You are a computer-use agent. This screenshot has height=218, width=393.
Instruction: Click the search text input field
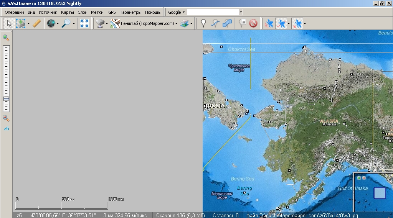212,12
